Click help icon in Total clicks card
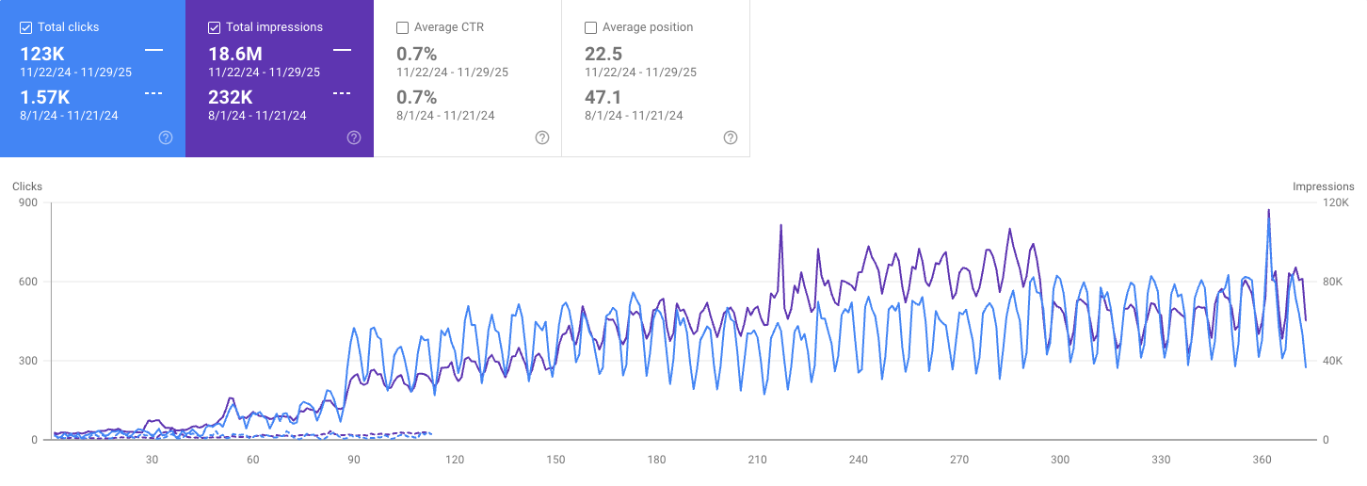This screenshot has height=486, width=1367. coord(166,138)
